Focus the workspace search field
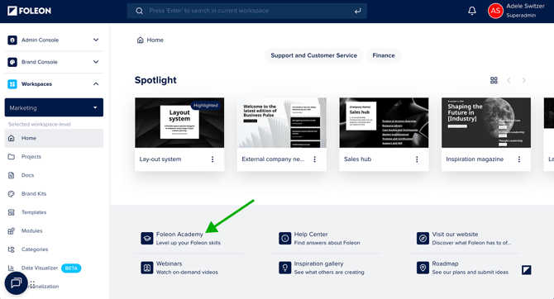This screenshot has width=554, height=299. 247,11
